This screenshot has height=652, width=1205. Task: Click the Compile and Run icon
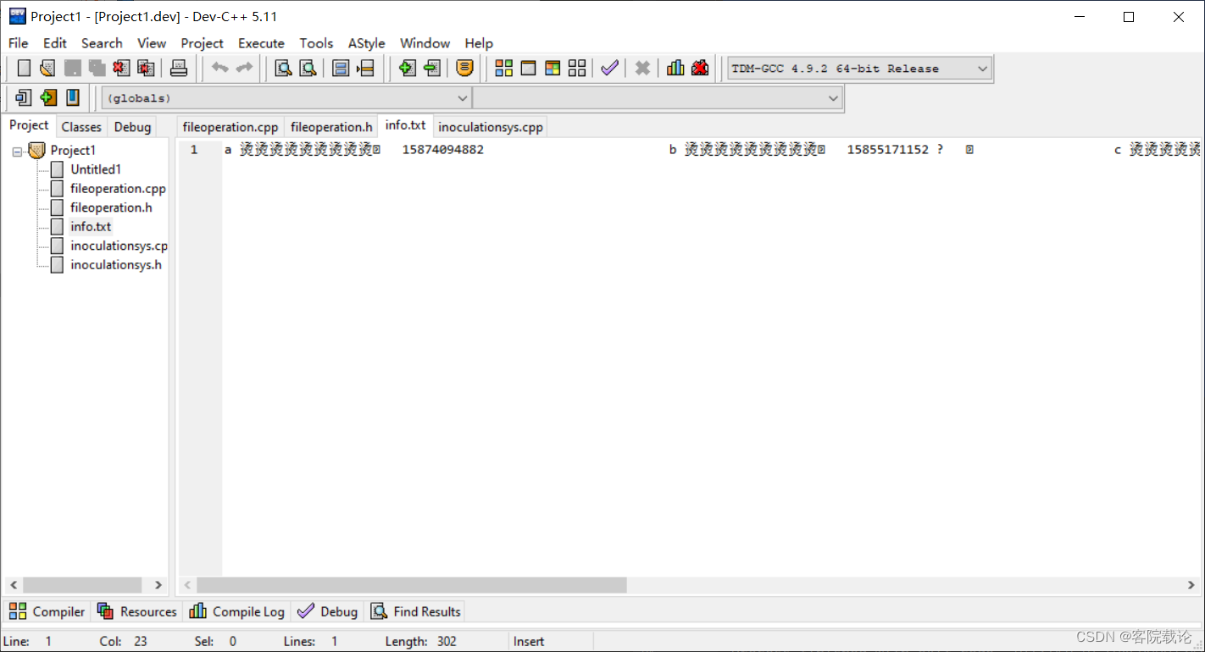(553, 68)
